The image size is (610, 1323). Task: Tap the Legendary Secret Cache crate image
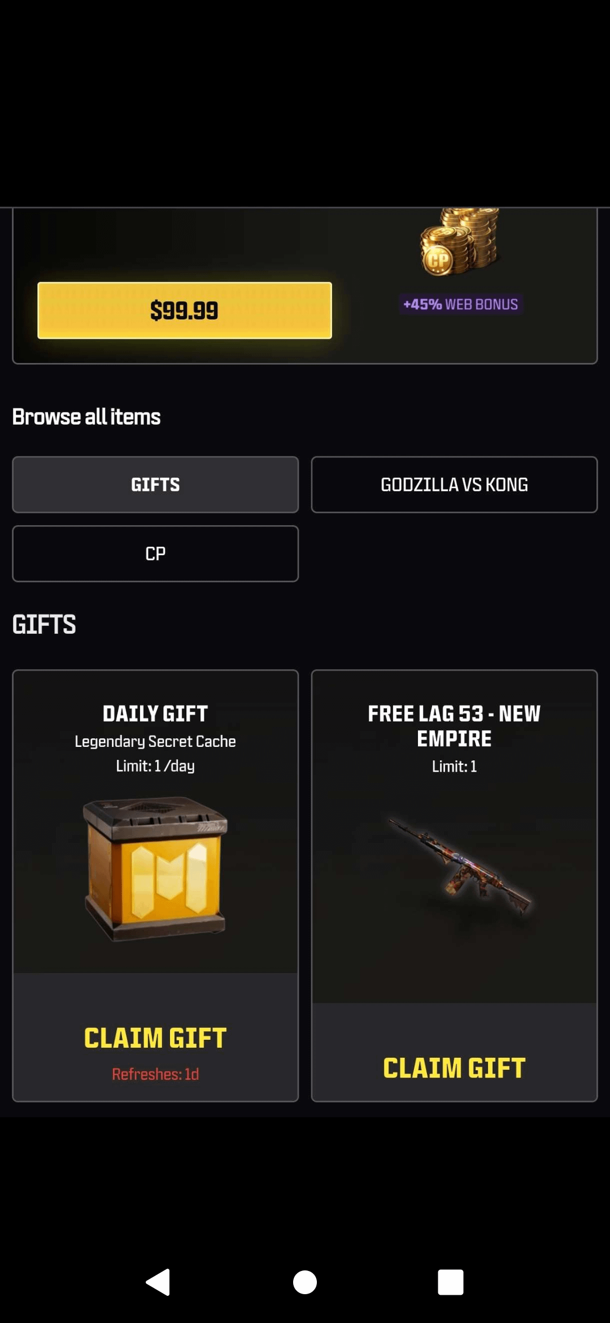point(155,869)
